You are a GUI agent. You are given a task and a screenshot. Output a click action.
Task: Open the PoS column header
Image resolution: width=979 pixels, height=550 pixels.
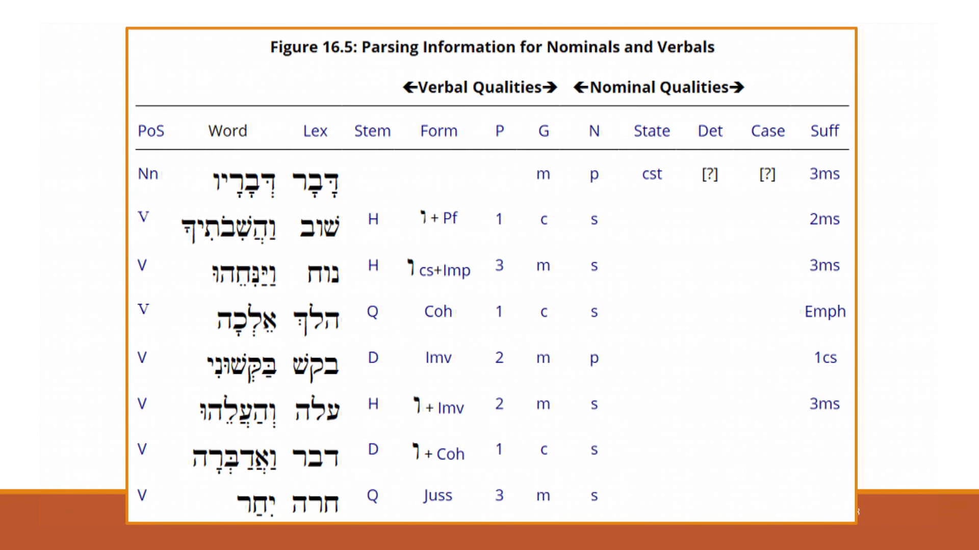pyautogui.click(x=151, y=131)
